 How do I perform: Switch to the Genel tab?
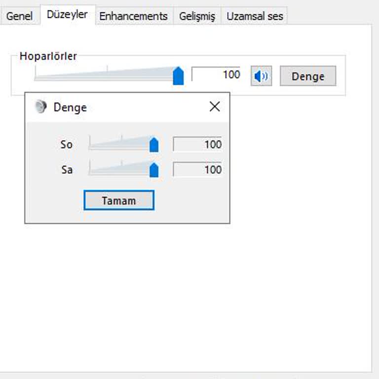coord(19,16)
